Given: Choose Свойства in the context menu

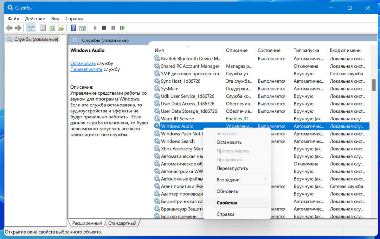Looking at the screenshot, I should pos(237,203).
